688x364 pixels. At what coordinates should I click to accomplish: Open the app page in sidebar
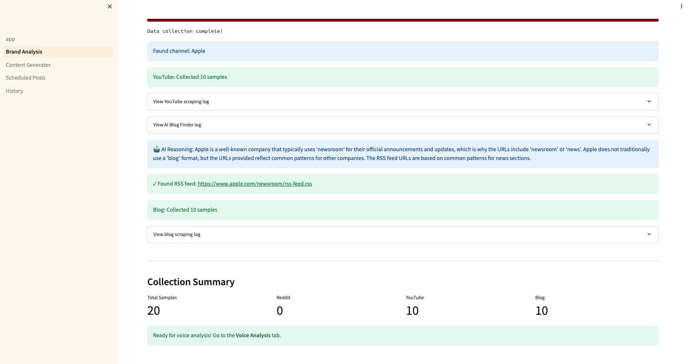coord(10,39)
